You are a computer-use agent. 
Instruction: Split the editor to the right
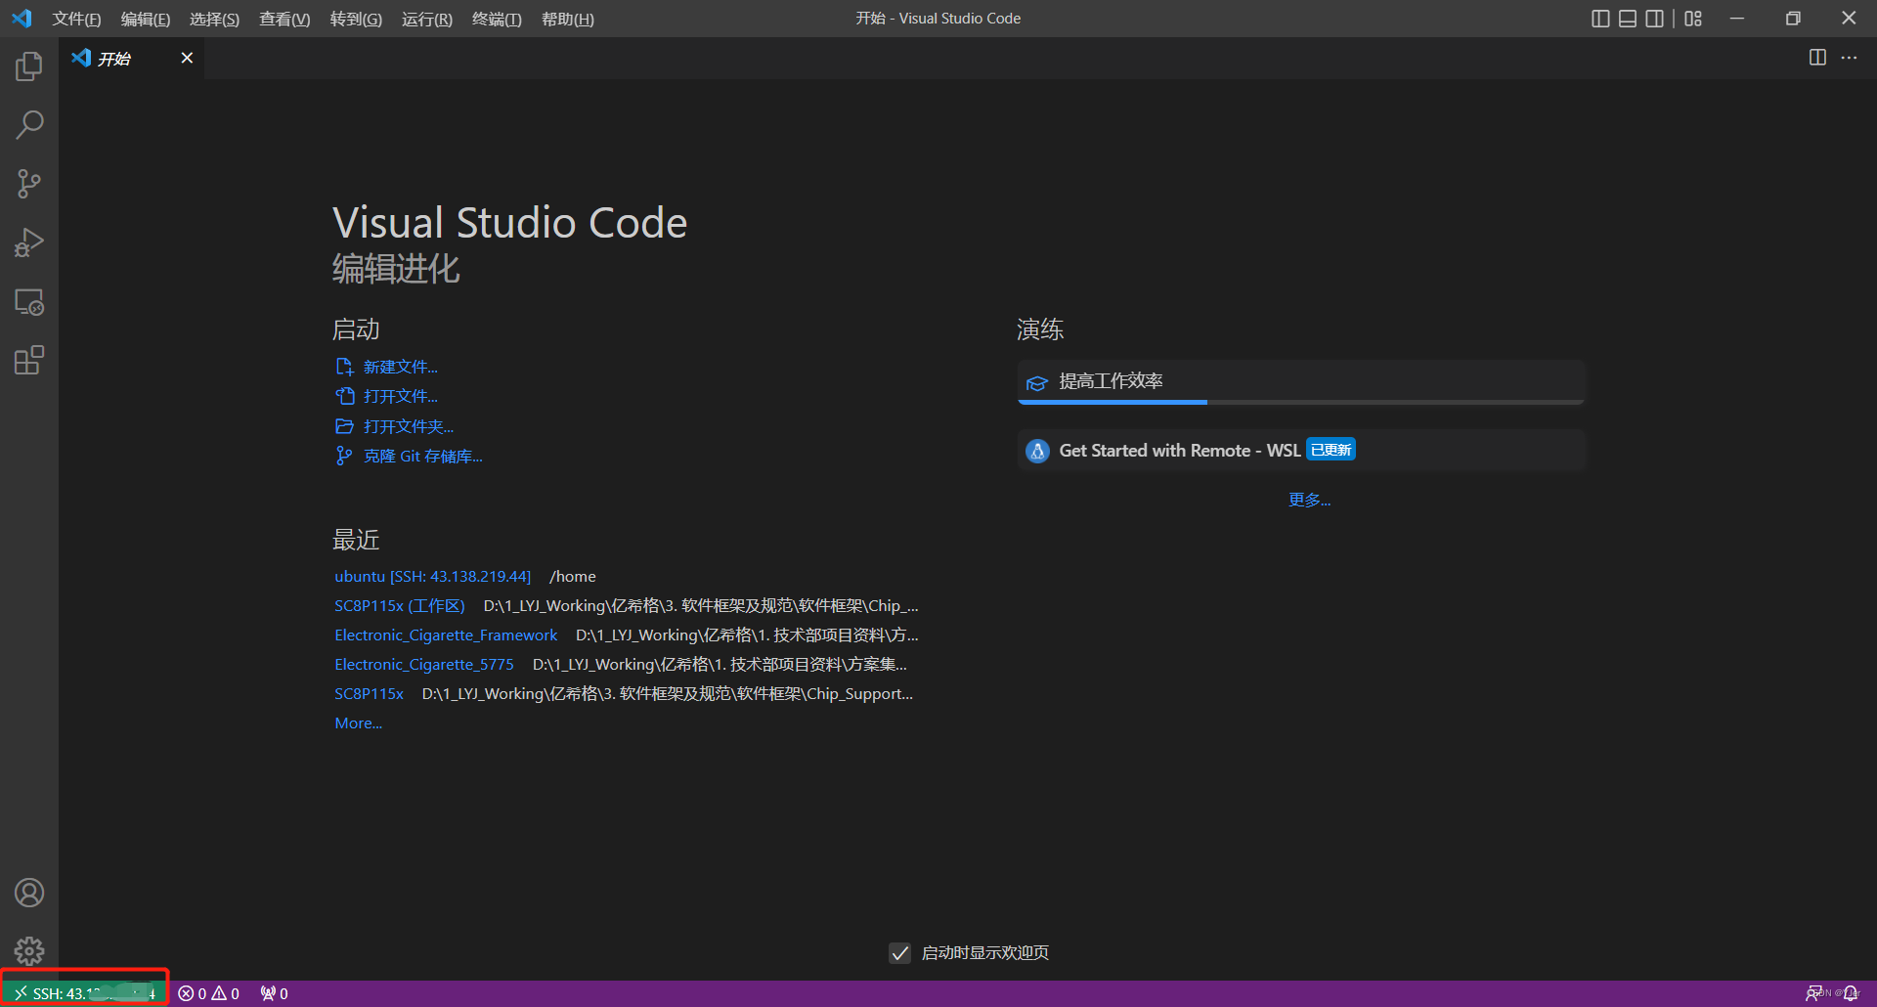1817,58
